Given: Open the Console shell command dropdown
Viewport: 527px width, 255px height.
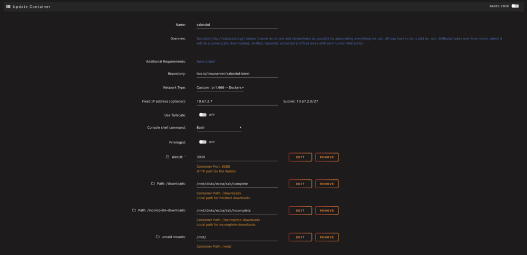Looking at the screenshot, I should pyautogui.click(x=219, y=127).
